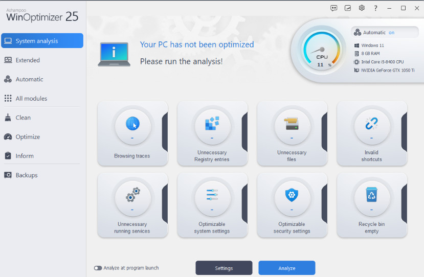Open the Extended sidebar item
Image resolution: width=424 pixels, height=277 pixels.
click(42, 60)
